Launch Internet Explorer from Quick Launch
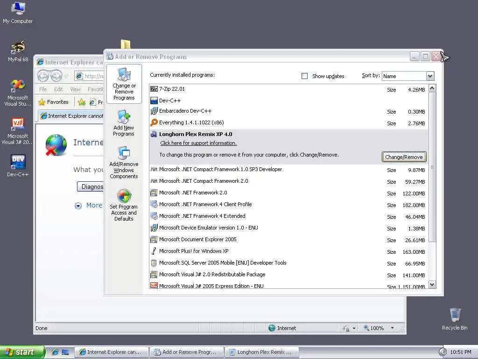This screenshot has height=359, width=478. tap(55, 352)
